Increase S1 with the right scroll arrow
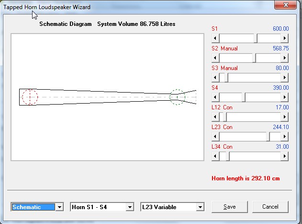This screenshot has height=224, width=302. pyautogui.click(x=284, y=38)
